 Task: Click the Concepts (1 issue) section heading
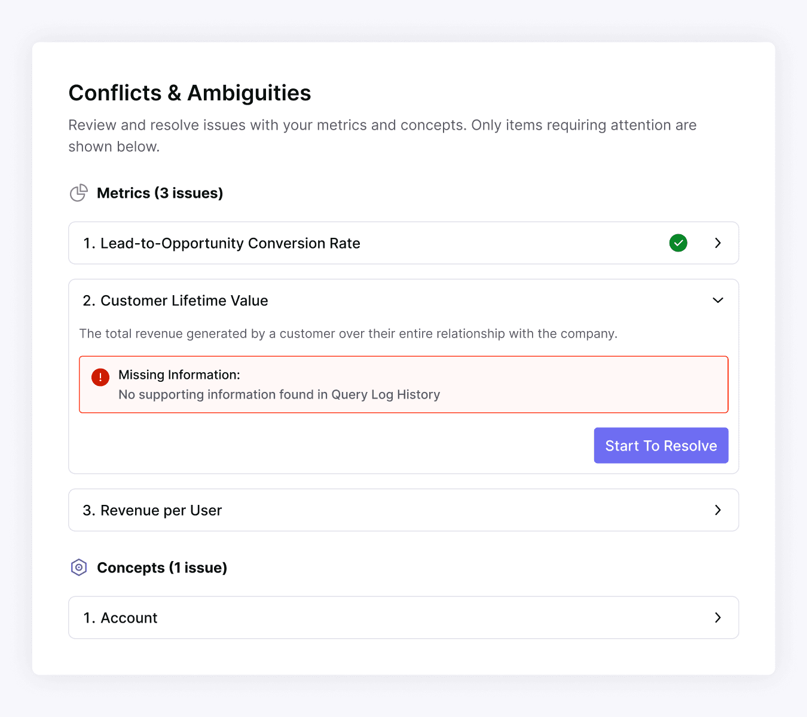(162, 568)
